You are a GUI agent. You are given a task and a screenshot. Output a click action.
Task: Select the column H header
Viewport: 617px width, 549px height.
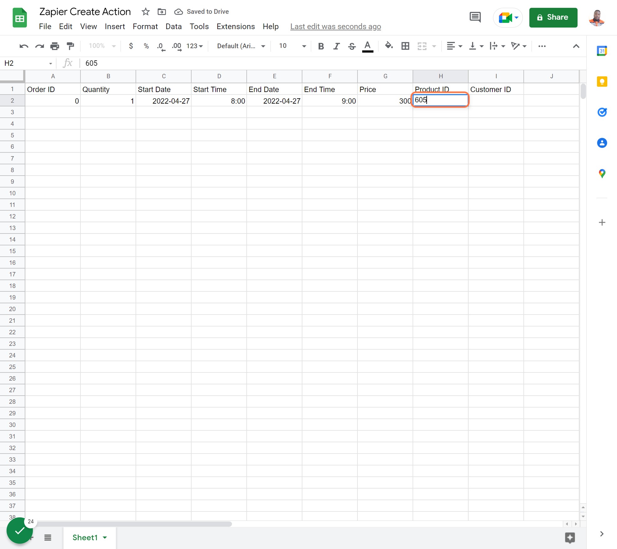(440, 76)
